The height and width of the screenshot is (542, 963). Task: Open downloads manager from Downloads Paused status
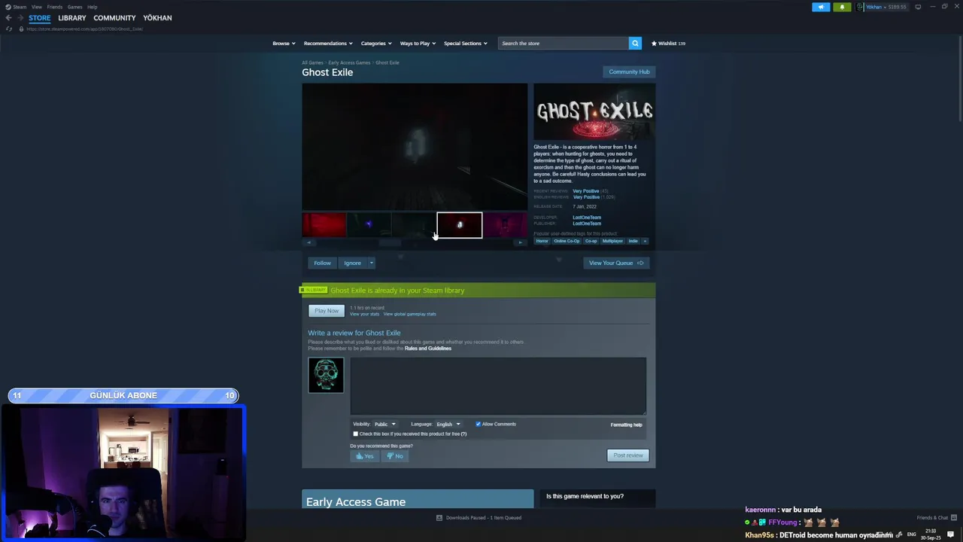click(x=478, y=518)
